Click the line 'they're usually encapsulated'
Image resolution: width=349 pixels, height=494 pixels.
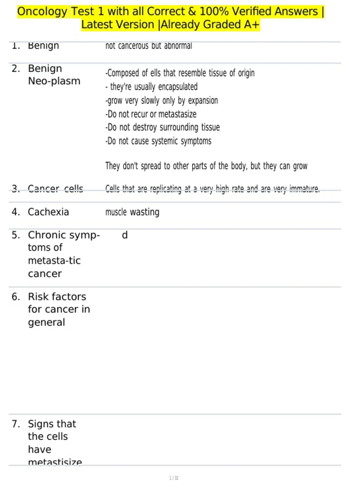(x=152, y=87)
